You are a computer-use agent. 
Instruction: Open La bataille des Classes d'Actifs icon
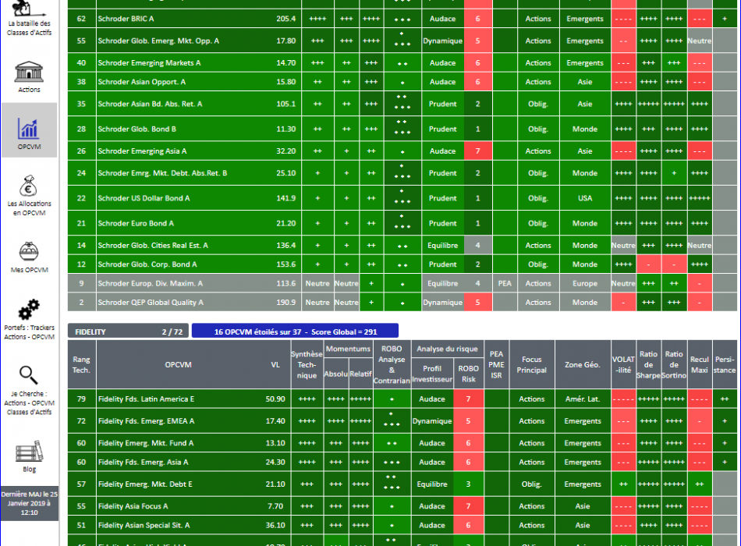28,8
